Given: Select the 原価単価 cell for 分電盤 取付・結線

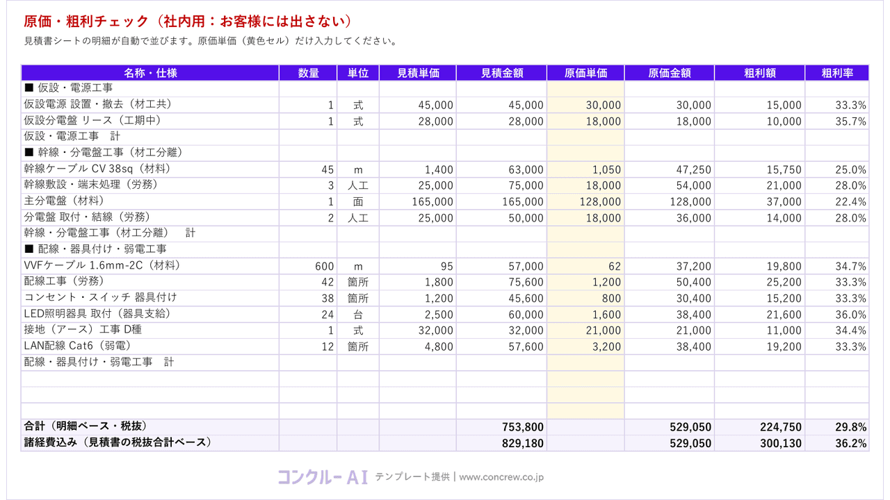Looking at the screenshot, I should [585, 218].
